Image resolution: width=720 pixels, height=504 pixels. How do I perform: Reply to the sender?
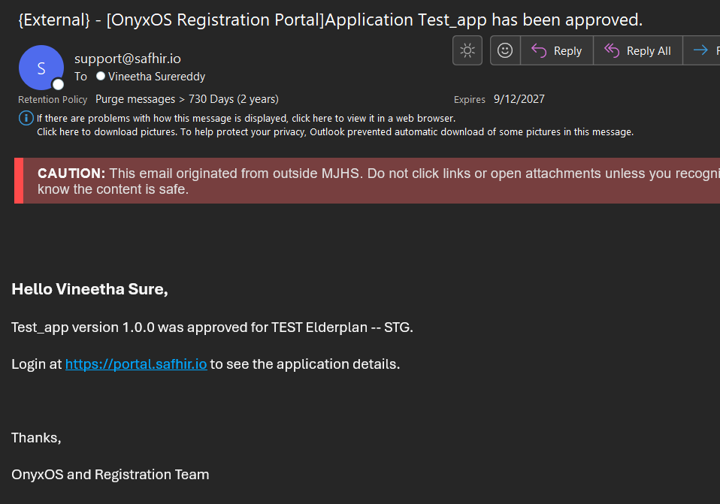pyautogui.click(x=557, y=50)
